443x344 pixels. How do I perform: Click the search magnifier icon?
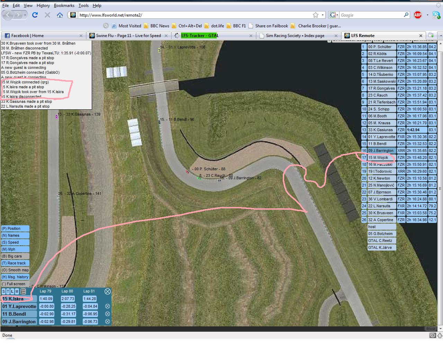coord(406,15)
